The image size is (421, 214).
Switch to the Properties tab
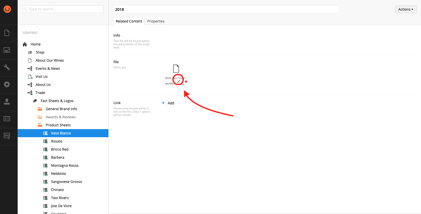[156, 21]
